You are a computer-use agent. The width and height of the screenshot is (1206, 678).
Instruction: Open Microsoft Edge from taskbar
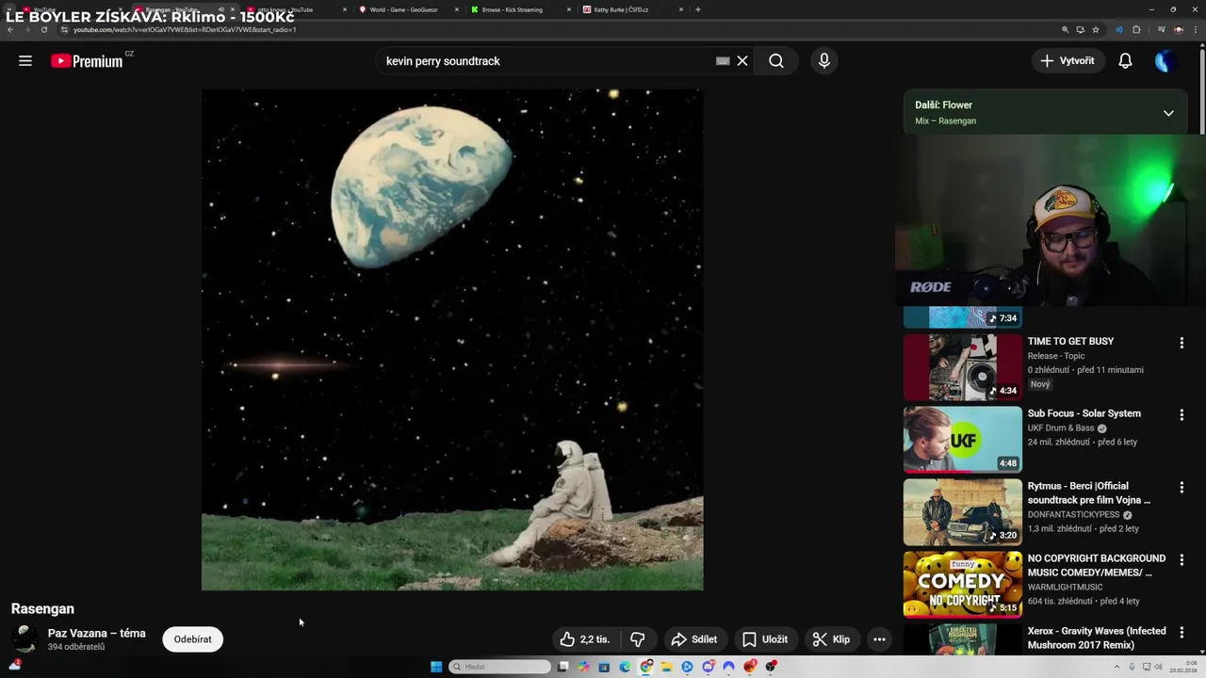pyautogui.click(x=625, y=667)
